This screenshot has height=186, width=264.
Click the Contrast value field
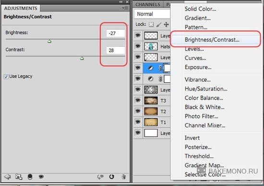point(116,50)
